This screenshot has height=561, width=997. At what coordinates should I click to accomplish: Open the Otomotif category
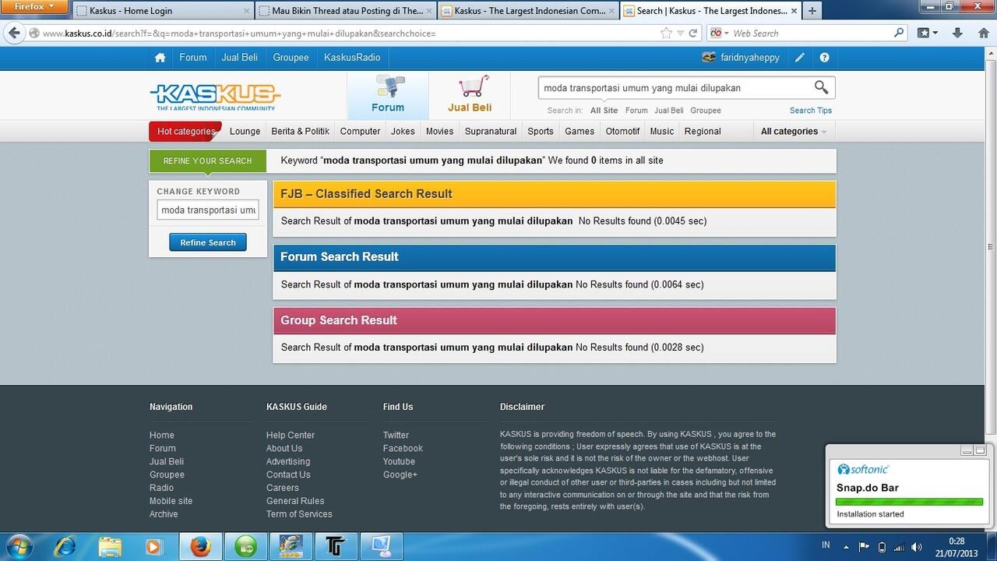point(622,132)
